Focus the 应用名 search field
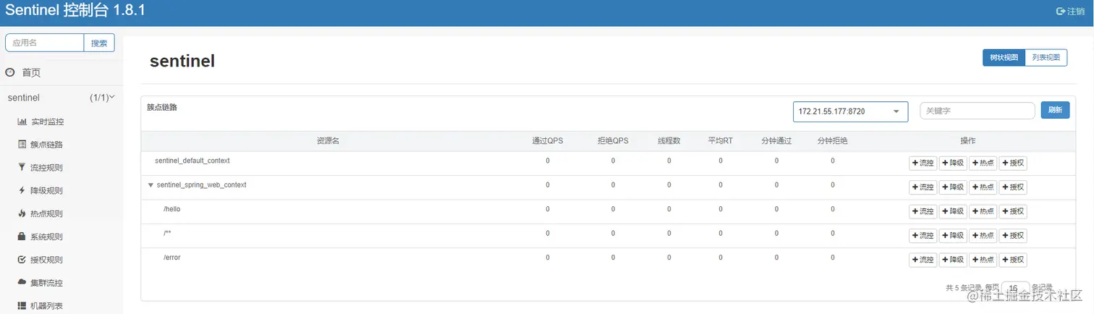 click(x=45, y=43)
